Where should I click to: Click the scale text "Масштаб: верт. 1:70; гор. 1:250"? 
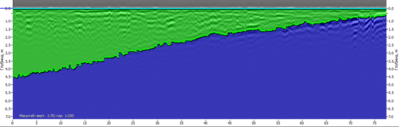46,116
